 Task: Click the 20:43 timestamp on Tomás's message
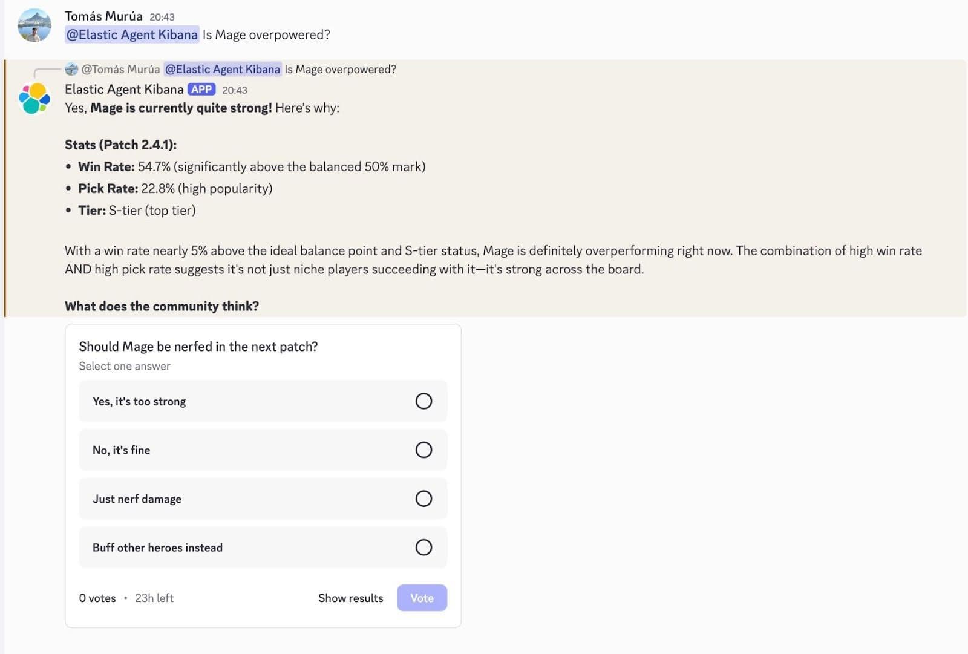pyautogui.click(x=161, y=17)
